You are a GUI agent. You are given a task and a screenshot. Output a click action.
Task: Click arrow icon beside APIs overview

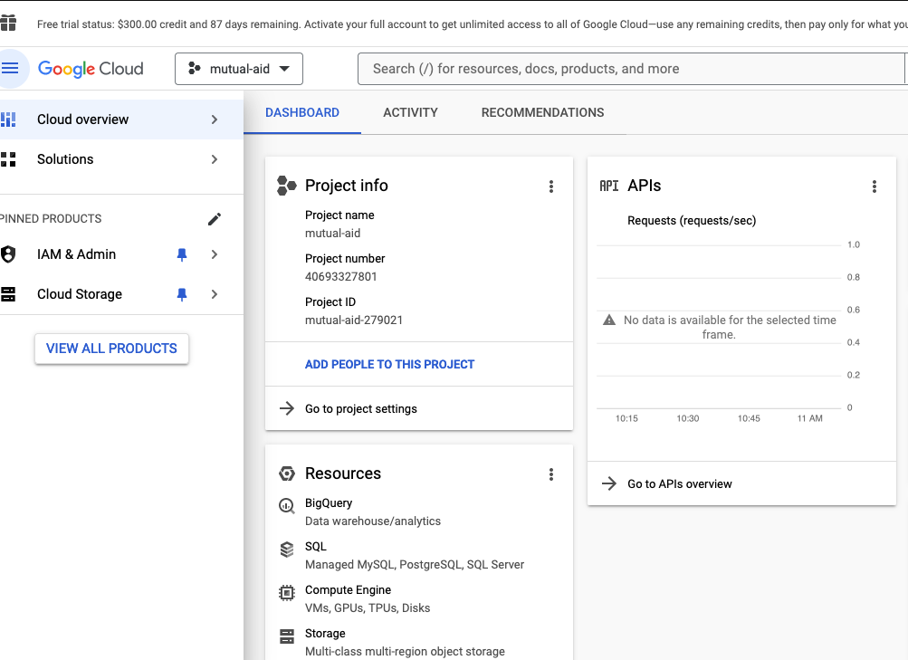pyautogui.click(x=608, y=483)
